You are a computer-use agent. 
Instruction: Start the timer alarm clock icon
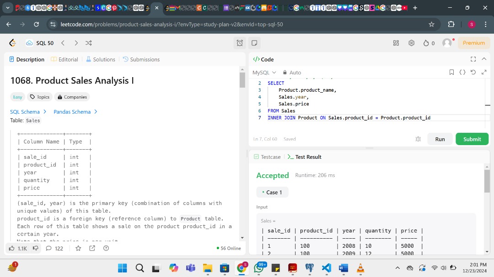click(x=240, y=43)
